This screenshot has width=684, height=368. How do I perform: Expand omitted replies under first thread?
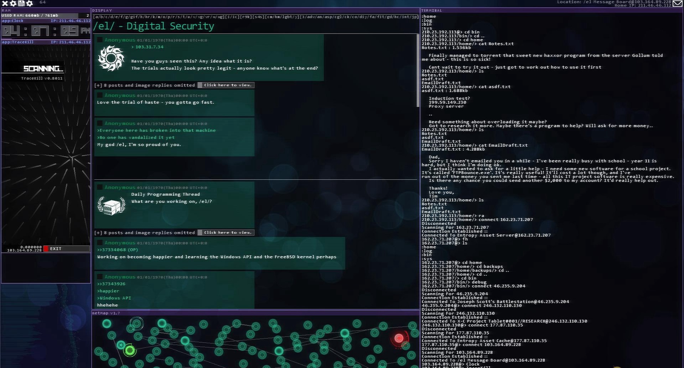point(226,85)
